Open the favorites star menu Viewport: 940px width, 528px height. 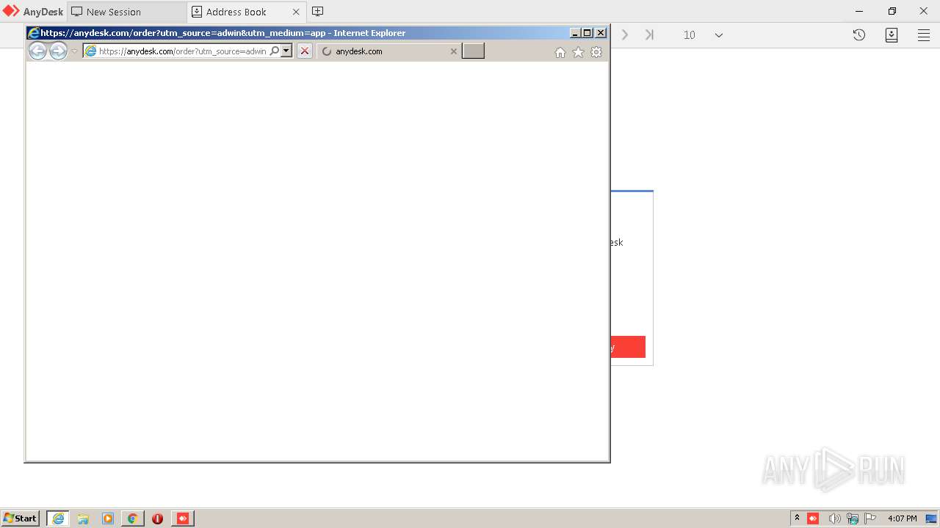tap(578, 52)
